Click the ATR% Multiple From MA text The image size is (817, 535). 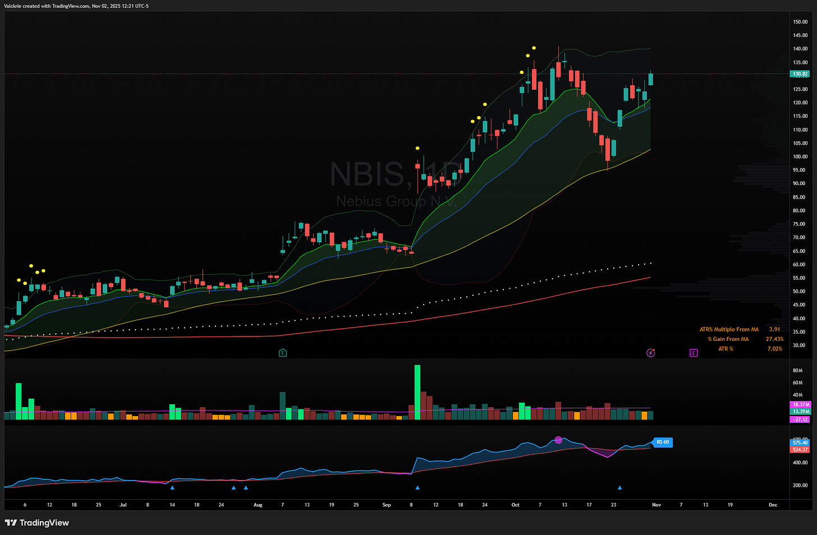pos(729,329)
